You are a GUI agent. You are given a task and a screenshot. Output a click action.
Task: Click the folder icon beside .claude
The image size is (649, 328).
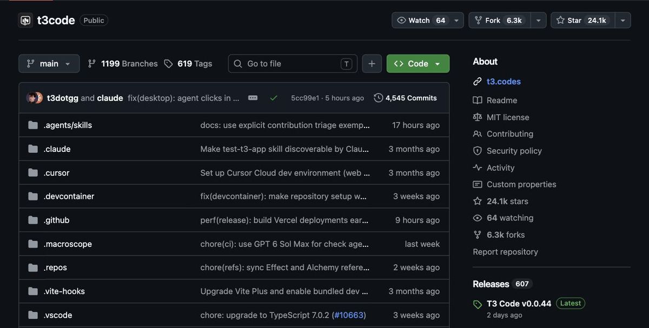click(x=33, y=149)
